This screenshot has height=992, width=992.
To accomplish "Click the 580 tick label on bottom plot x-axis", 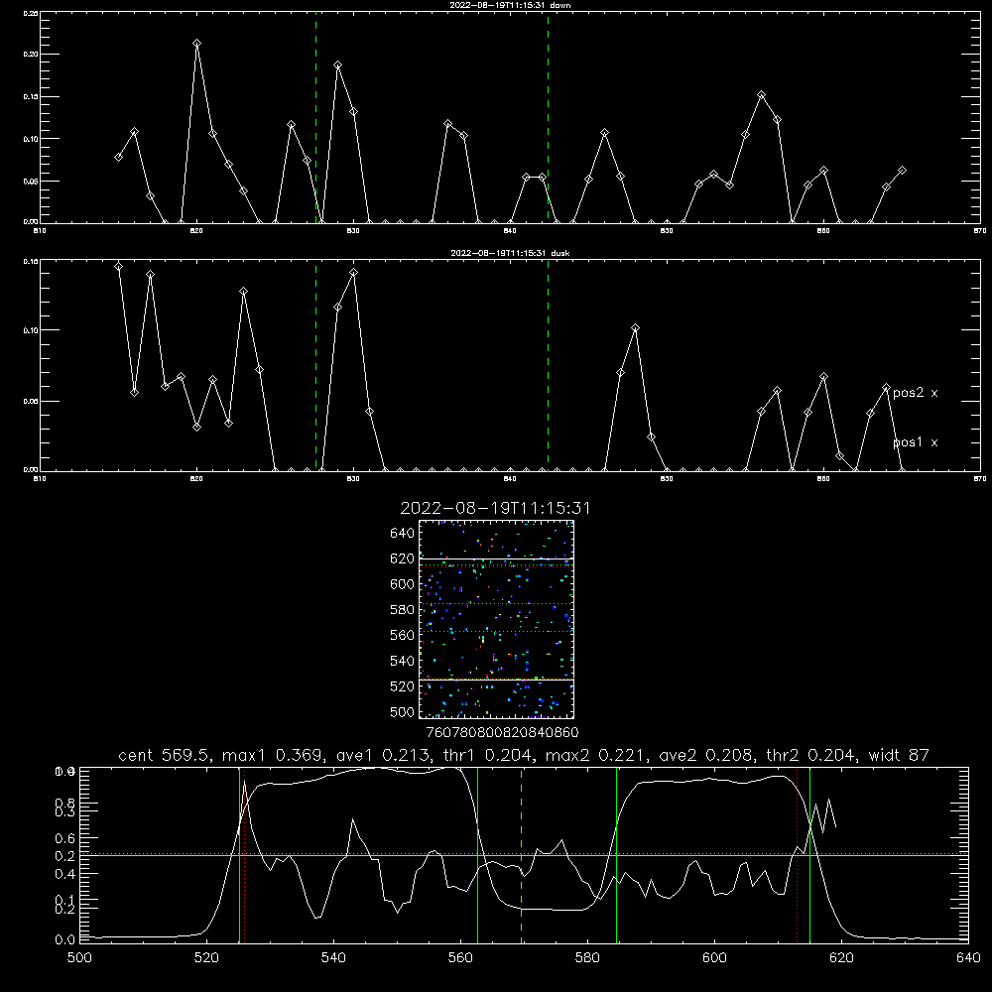I will (587, 958).
